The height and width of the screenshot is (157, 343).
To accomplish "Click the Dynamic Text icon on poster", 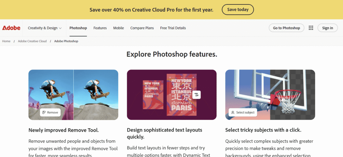I will pyautogui.click(x=196, y=95).
